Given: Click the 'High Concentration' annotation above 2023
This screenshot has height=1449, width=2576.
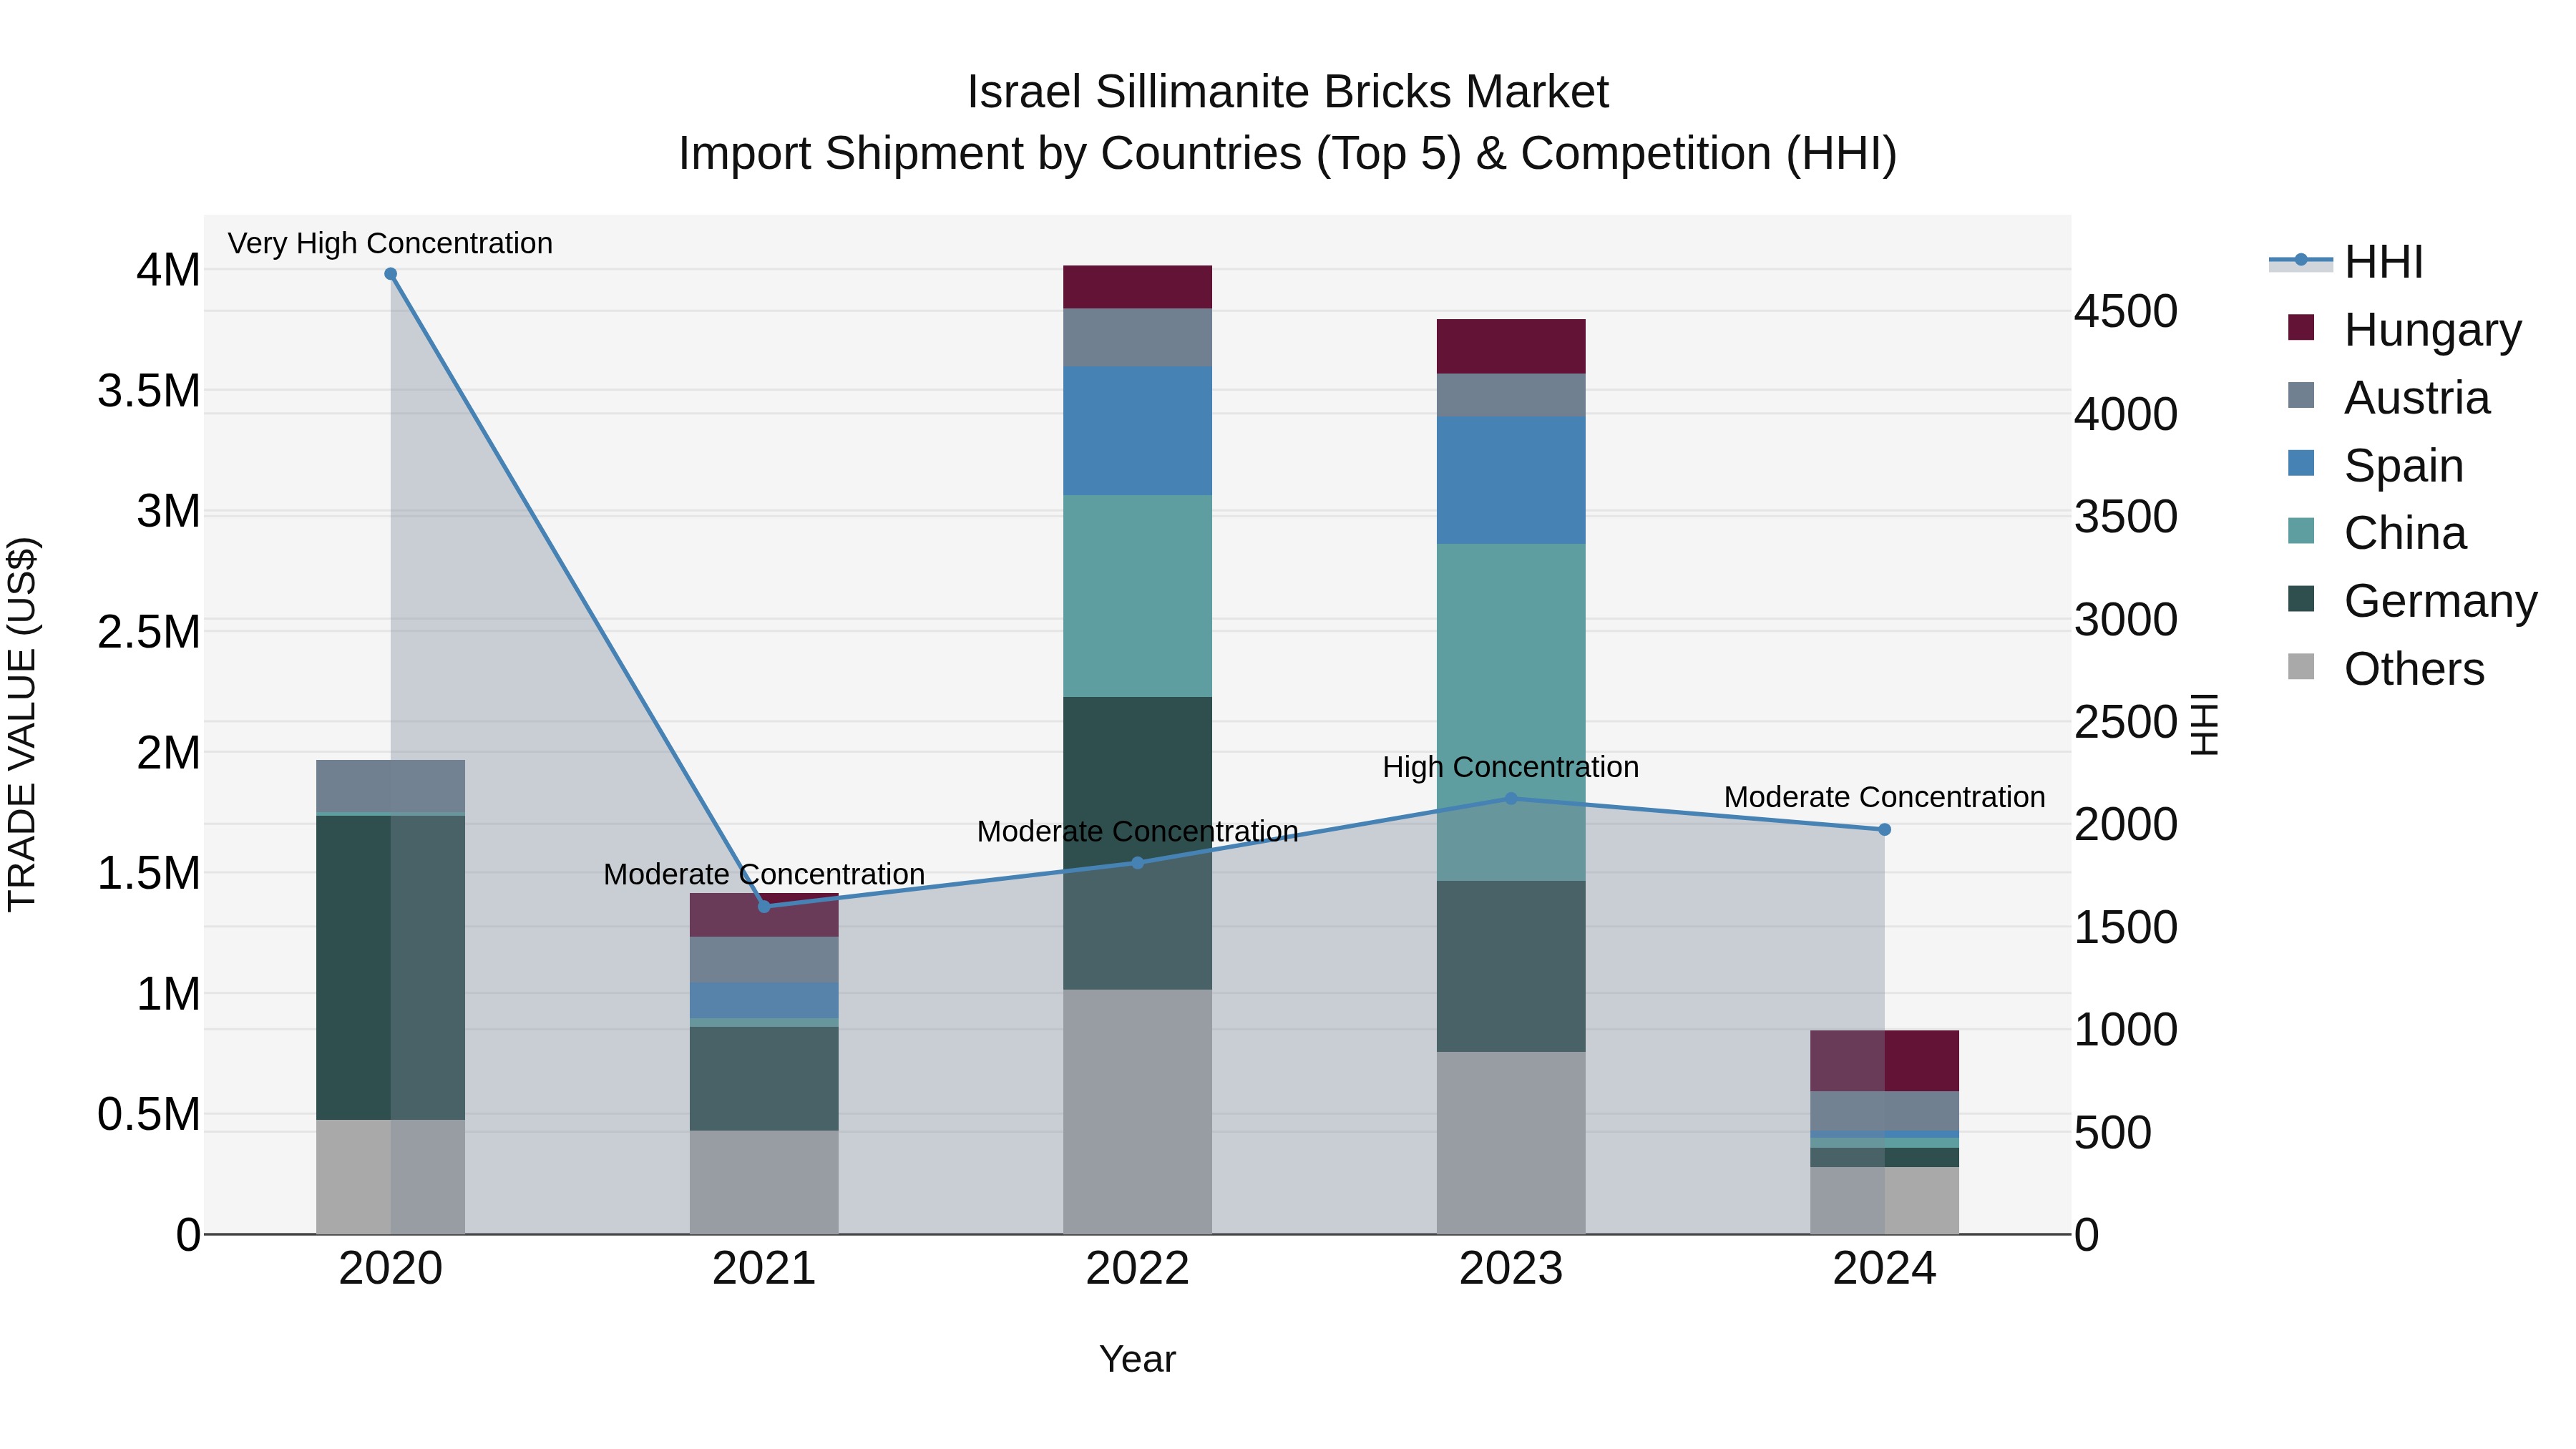Looking at the screenshot, I should click(1511, 767).
